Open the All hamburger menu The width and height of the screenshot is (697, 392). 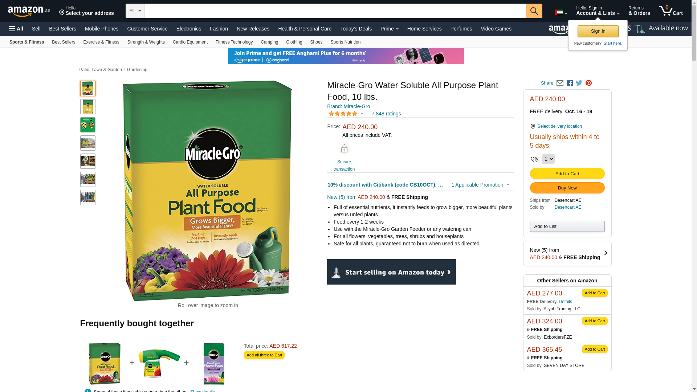pos(16,29)
